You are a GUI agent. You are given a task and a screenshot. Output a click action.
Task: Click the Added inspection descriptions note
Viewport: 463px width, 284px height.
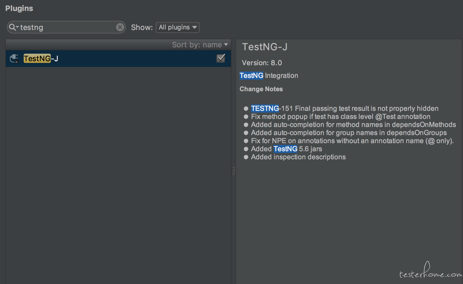[298, 157]
